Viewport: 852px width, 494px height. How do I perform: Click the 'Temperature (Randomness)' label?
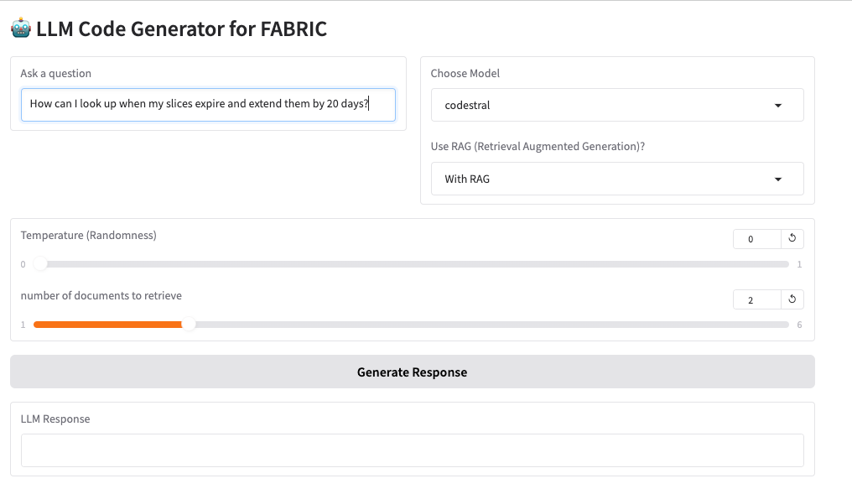88,235
